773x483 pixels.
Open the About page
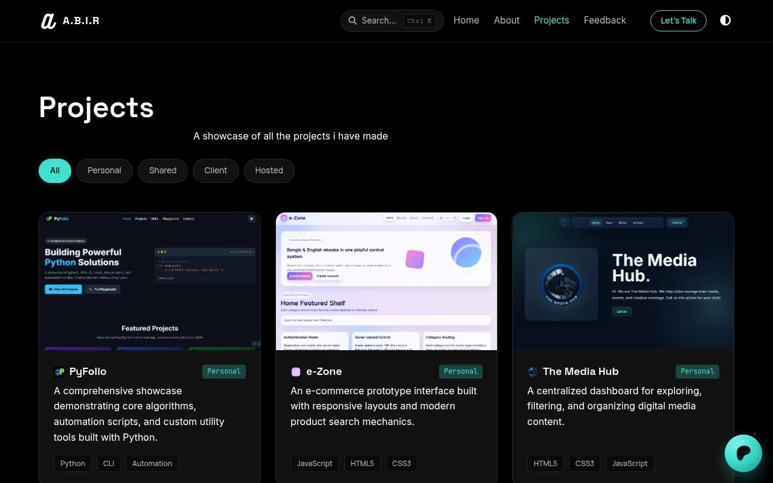click(x=507, y=21)
